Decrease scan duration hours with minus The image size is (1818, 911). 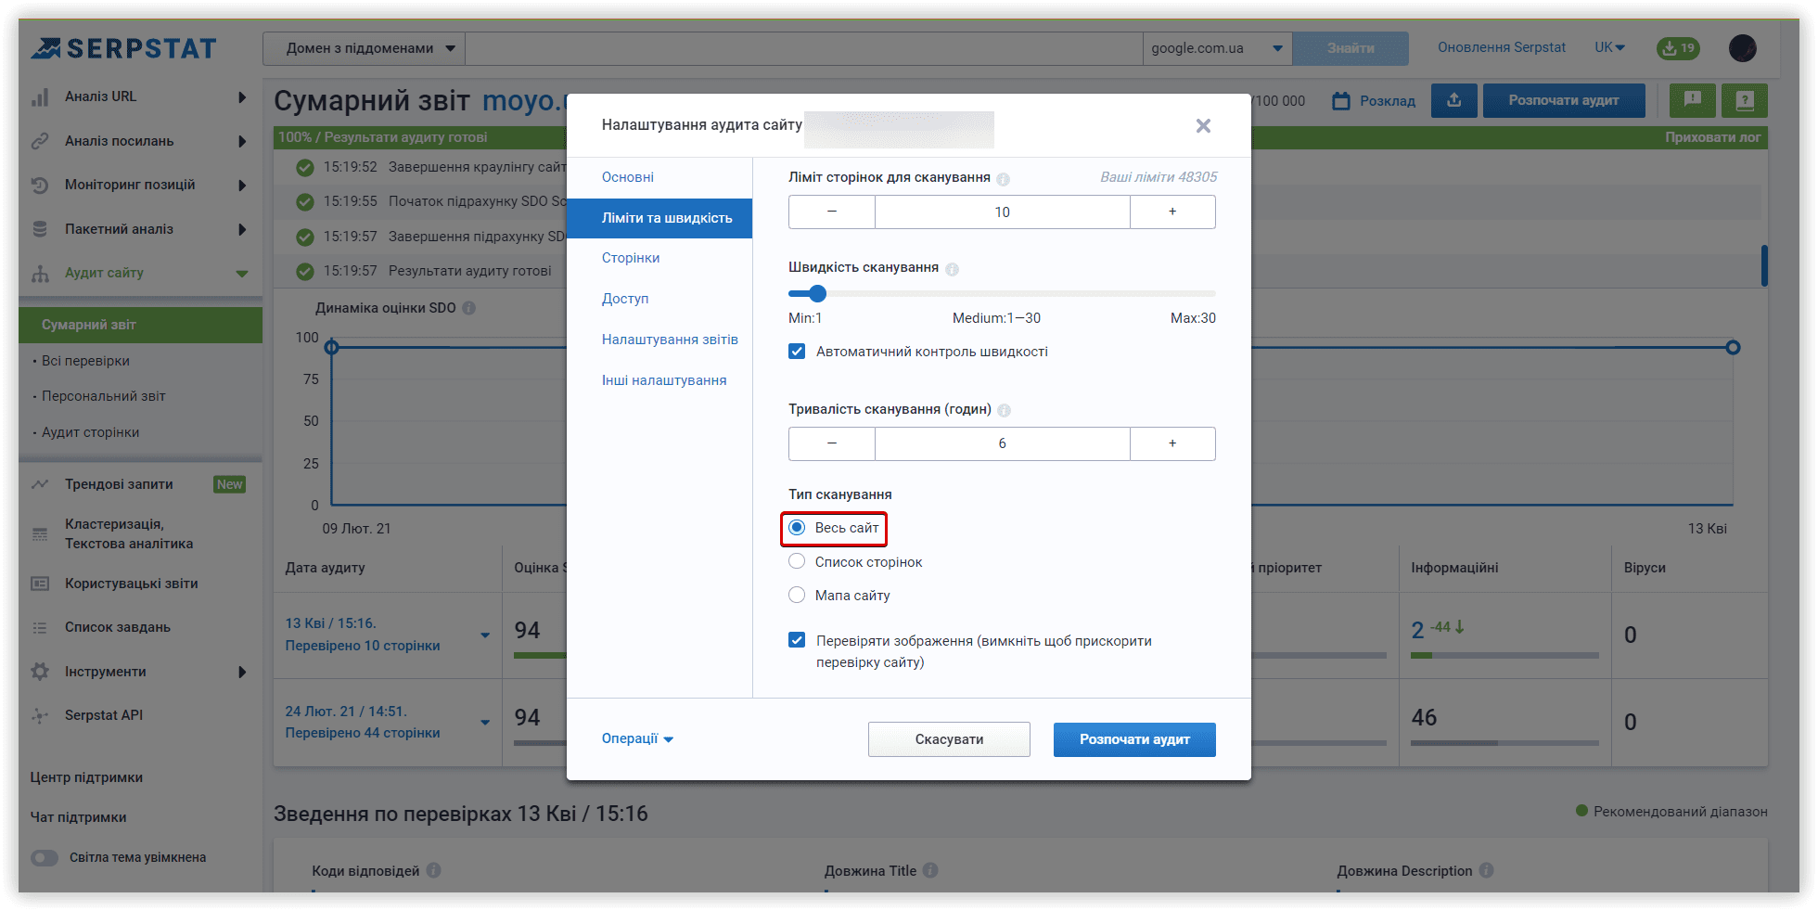tap(832, 443)
